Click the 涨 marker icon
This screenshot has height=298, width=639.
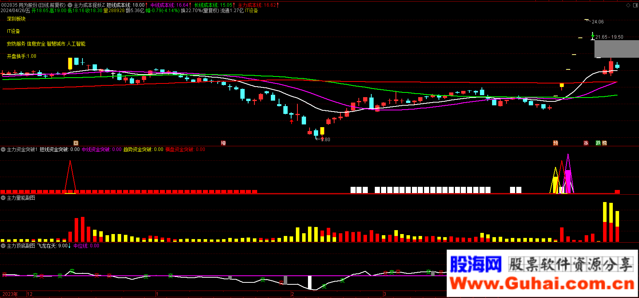586,143
